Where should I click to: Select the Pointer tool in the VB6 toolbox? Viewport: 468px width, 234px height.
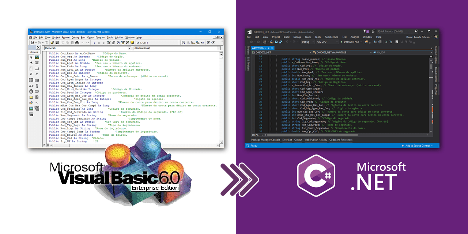point(32,57)
